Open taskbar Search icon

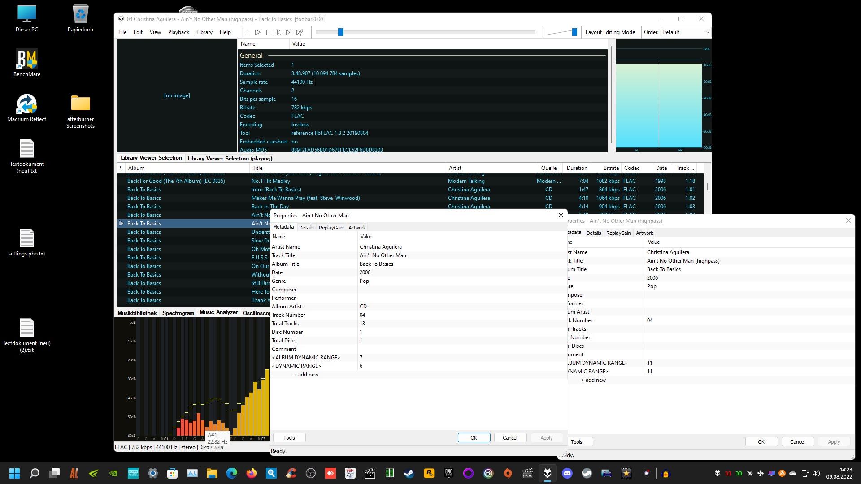34,473
